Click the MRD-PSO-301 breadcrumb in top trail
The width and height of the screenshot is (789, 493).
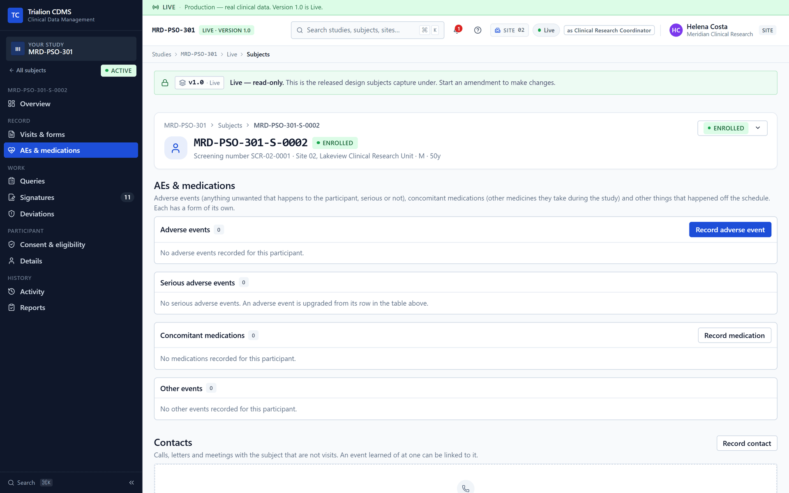click(x=199, y=54)
